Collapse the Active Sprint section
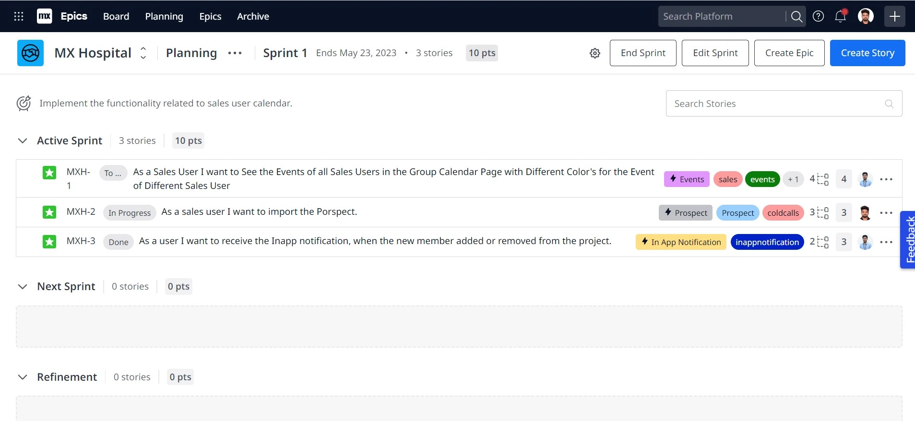Viewport: 915px width, 421px height. [23, 141]
